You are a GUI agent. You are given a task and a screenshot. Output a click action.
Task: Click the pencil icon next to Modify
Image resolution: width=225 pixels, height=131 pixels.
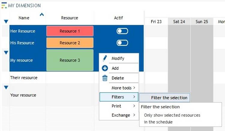pos(105,58)
